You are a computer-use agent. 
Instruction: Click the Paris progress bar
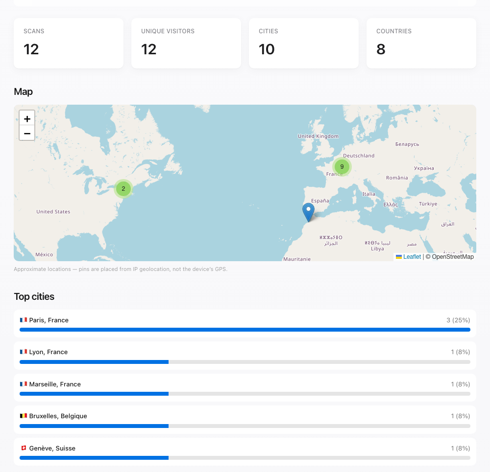point(245,330)
